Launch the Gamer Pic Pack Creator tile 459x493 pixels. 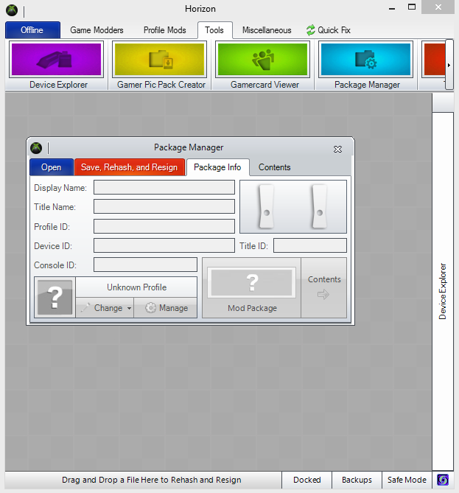[160, 65]
